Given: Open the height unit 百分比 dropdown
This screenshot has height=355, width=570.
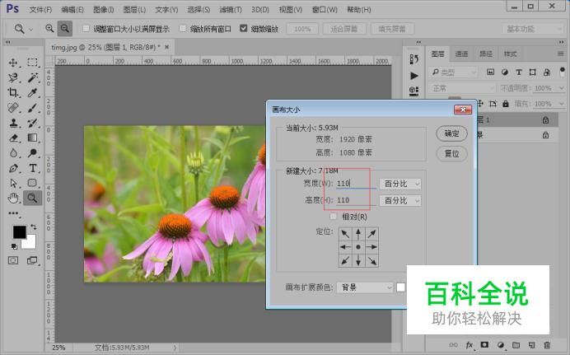Looking at the screenshot, I should tap(400, 201).
